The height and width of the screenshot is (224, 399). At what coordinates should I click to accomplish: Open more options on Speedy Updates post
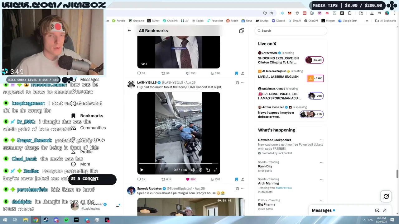click(x=243, y=189)
